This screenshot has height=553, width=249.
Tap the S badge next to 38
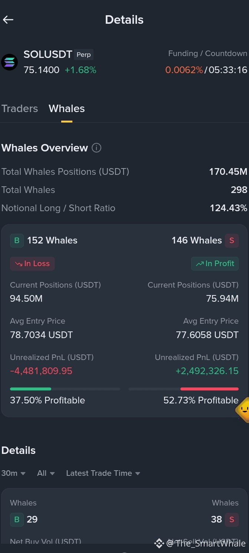232,519
